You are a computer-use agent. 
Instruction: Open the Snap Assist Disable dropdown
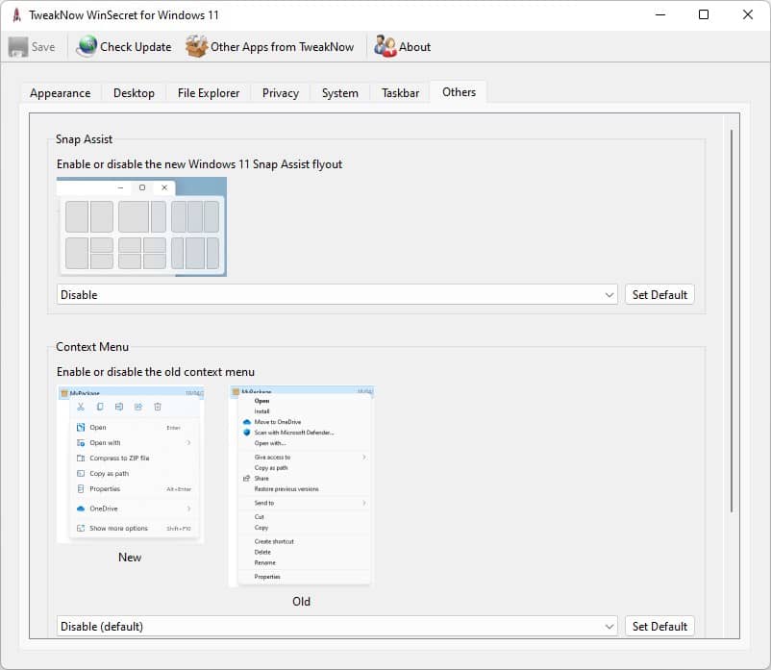(x=336, y=294)
